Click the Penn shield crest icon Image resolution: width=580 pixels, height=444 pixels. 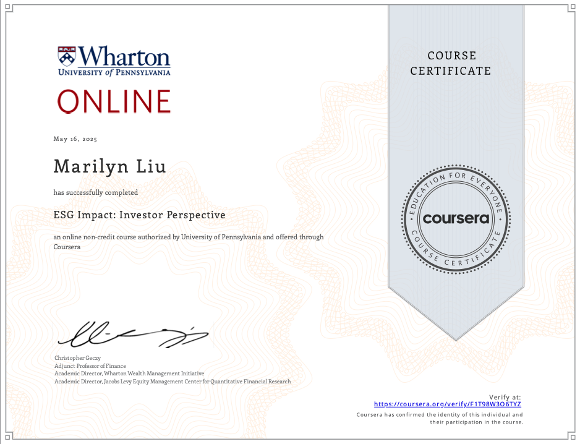click(67, 56)
